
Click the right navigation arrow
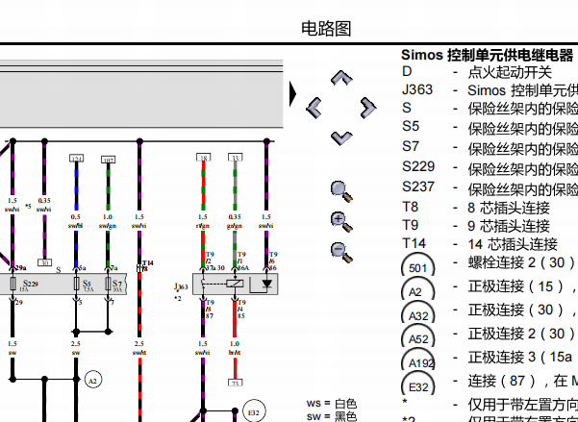(x=368, y=108)
